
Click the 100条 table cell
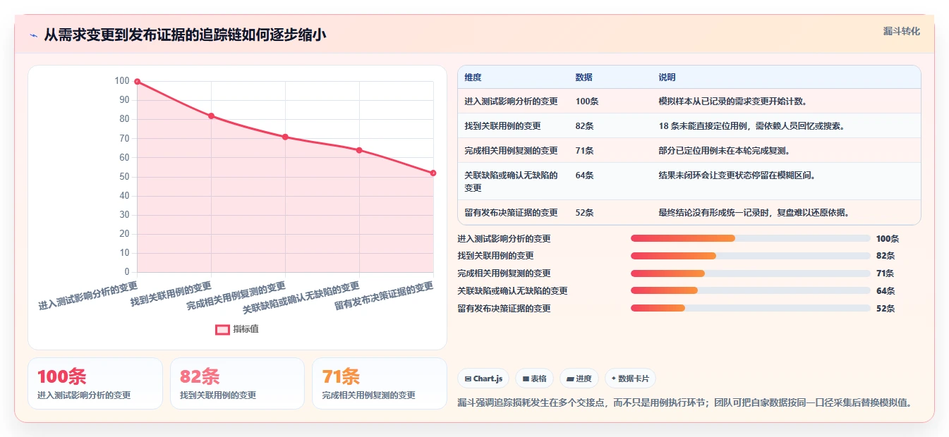[x=587, y=101]
